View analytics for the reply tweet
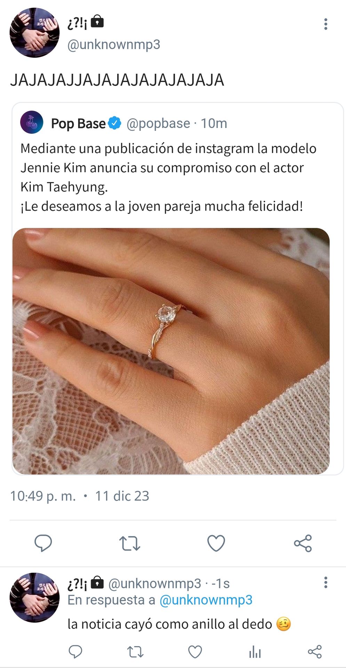 coord(255,652)
